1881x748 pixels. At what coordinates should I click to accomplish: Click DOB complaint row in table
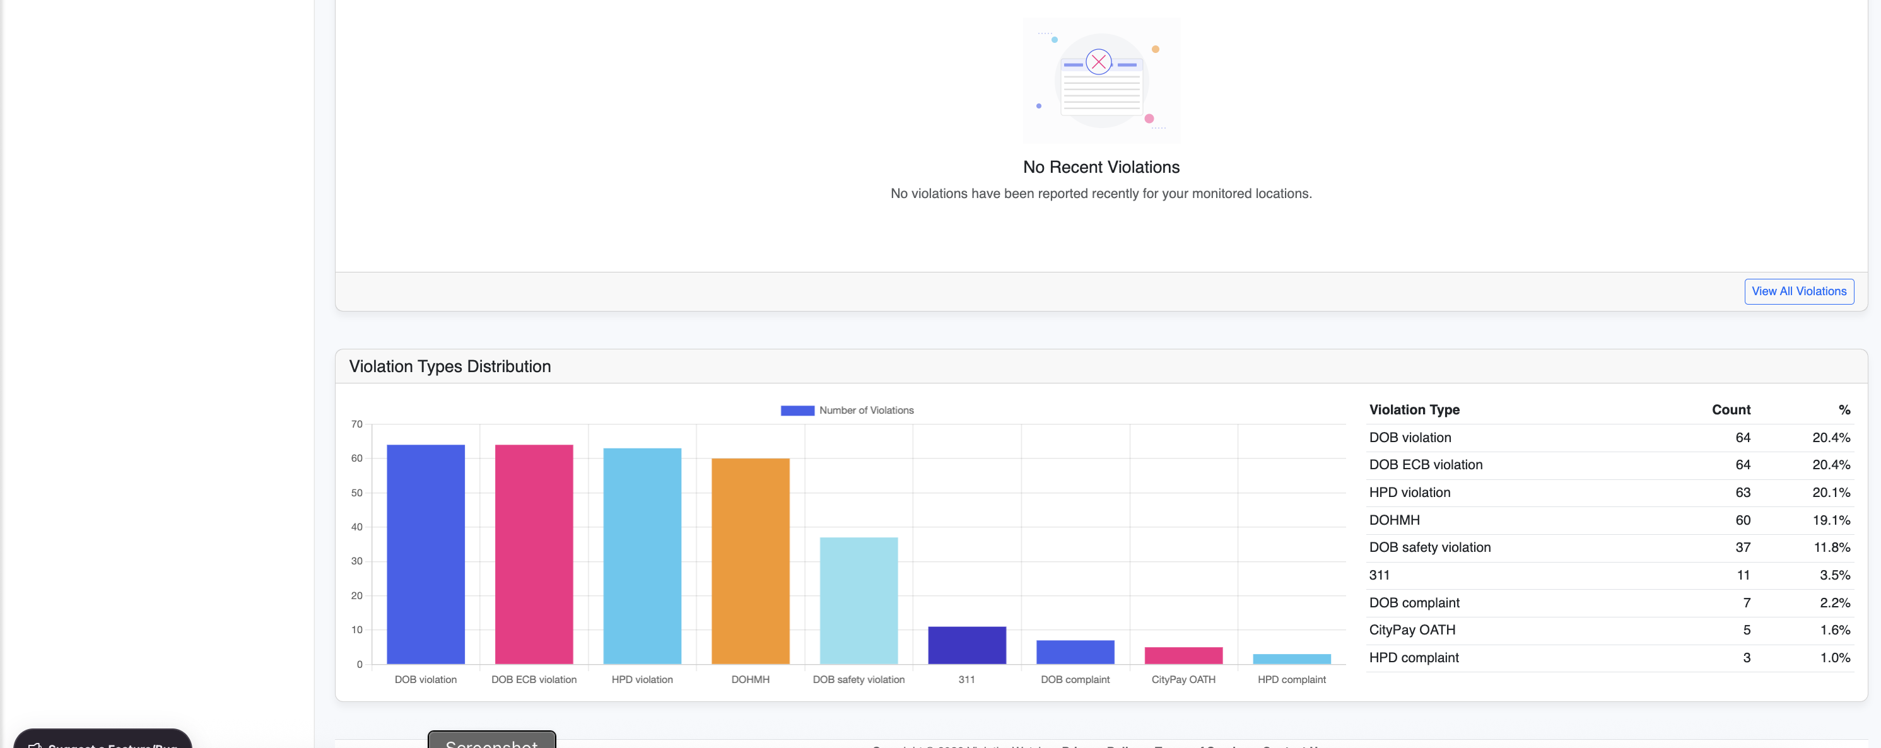(x=1609, y=603)
